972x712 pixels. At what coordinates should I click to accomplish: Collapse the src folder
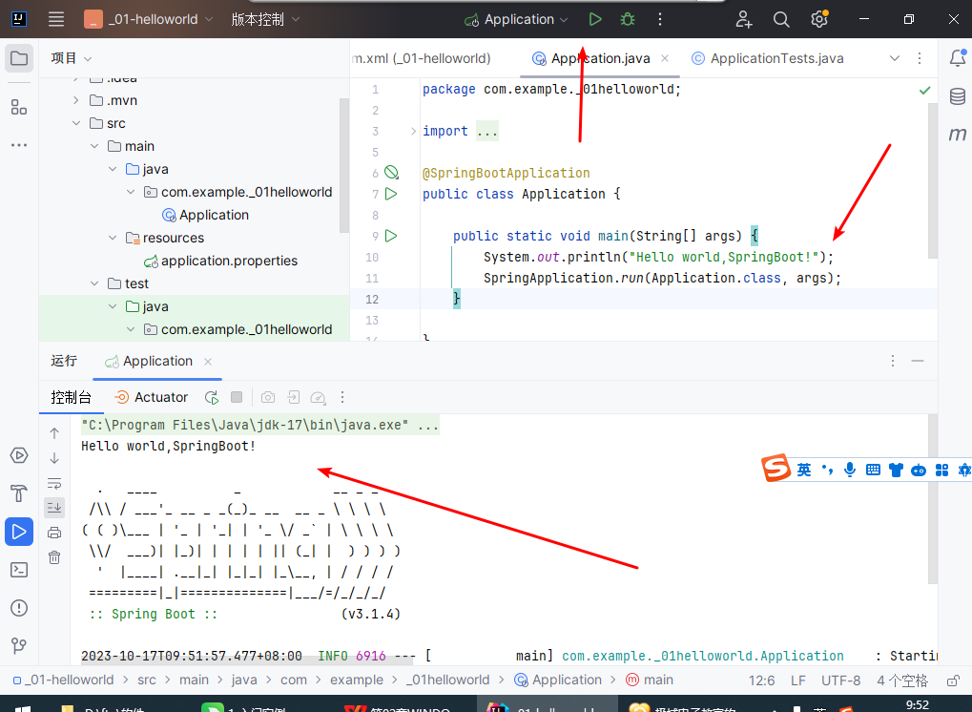[x=75, y=123]
